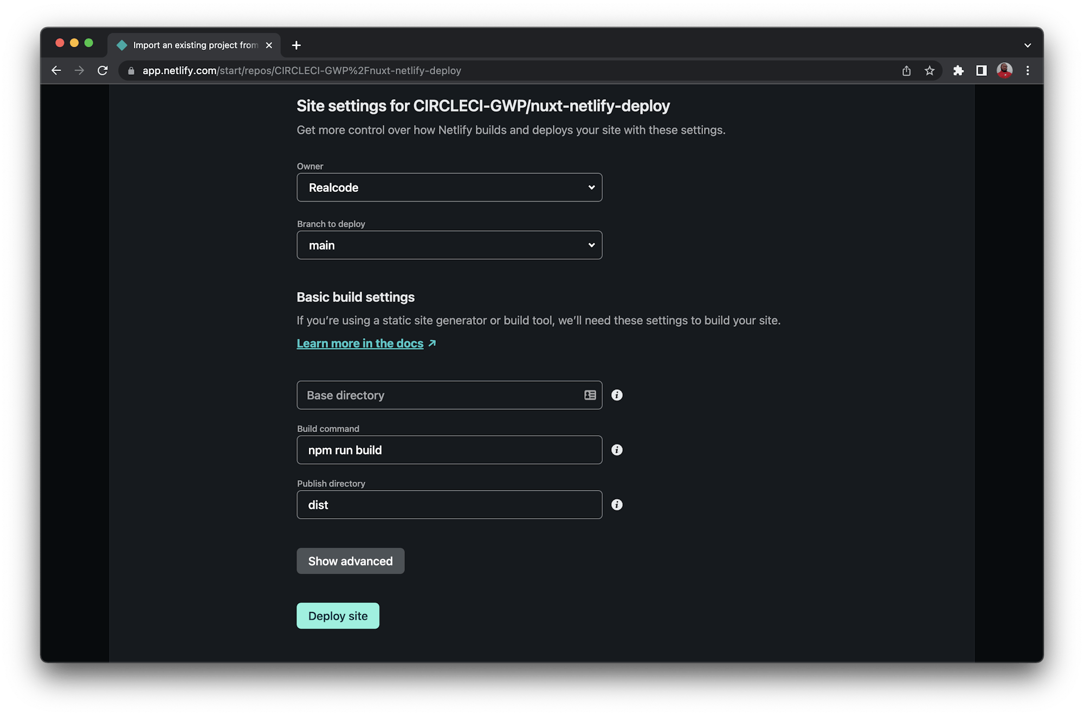Open the chevron at the top-right window corner

(x=1028, y=45)
